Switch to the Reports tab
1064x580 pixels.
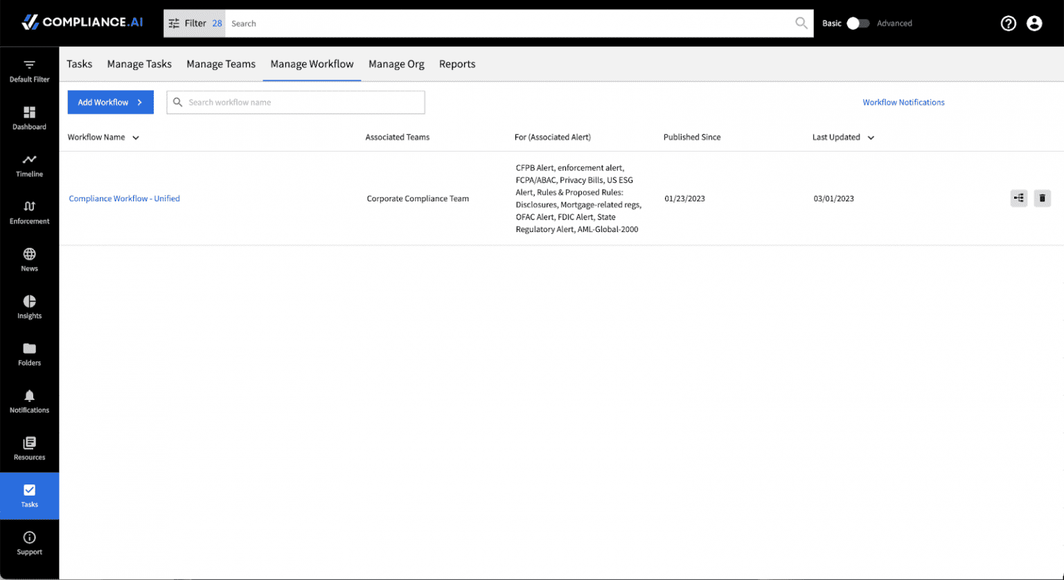pyautogui.click(x=457, y=64)
